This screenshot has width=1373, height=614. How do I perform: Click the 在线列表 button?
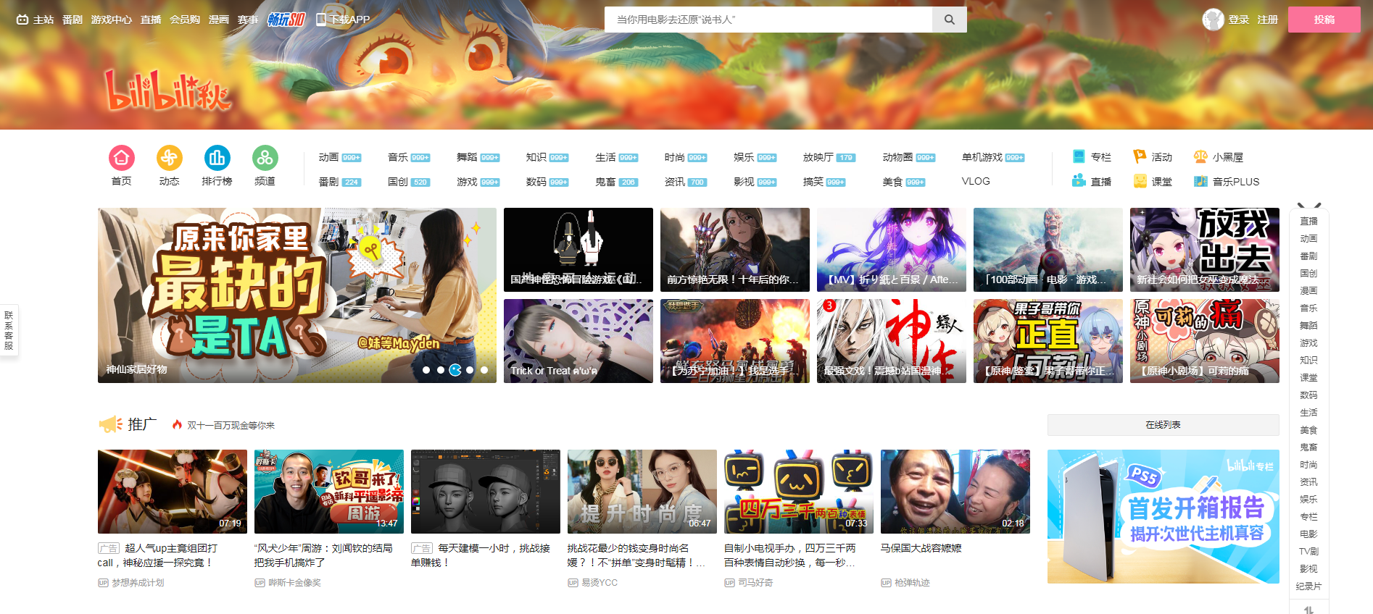coord(1163,425)
